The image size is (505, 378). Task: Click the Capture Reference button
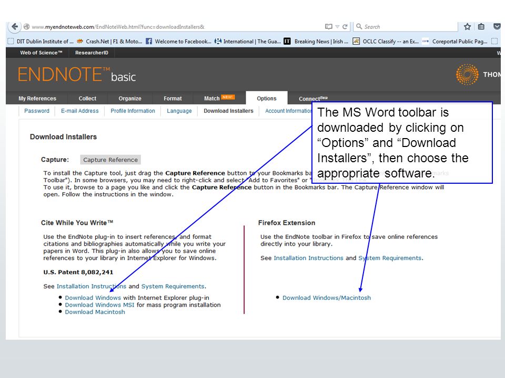[110, 160]
